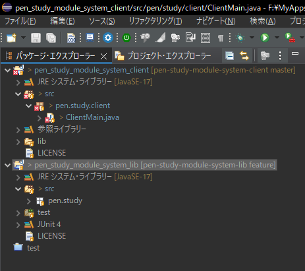The width and height of the screenshot is (305, 271).
Task: Click the New wizard toolbar icon
Action: [11, 38]
